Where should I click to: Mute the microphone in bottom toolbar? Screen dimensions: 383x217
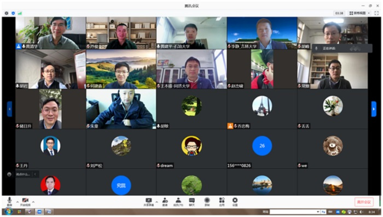tap(9, 202)
